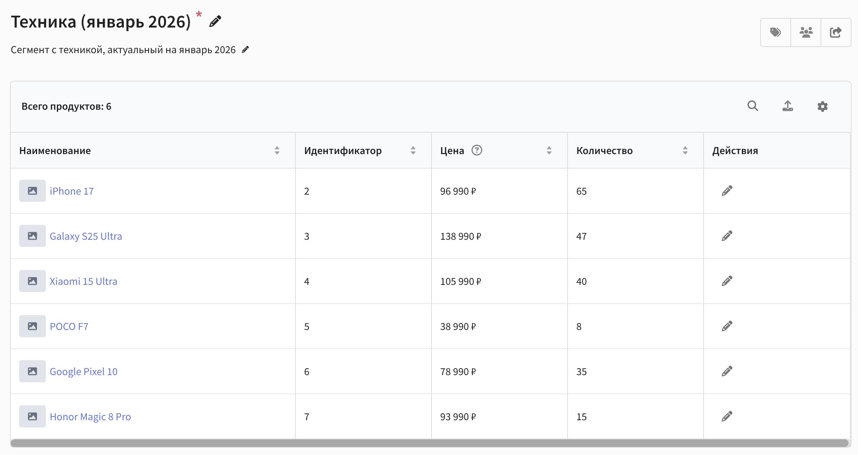Open the Galaxy S25 Ultra product link
Screen dimensions: 858x455
coord(86,236)
